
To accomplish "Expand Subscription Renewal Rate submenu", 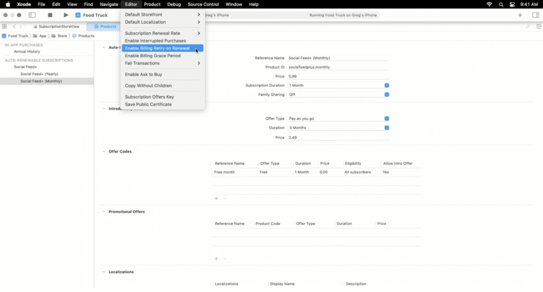I will click(163, 33).
